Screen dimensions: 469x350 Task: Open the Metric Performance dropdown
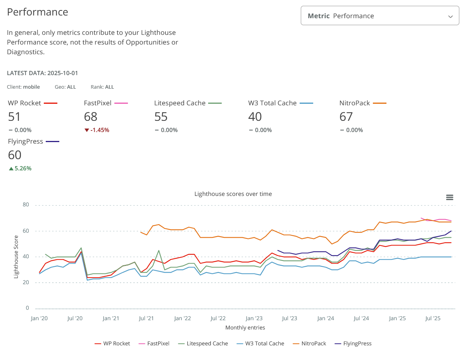(x=379, y=16)
